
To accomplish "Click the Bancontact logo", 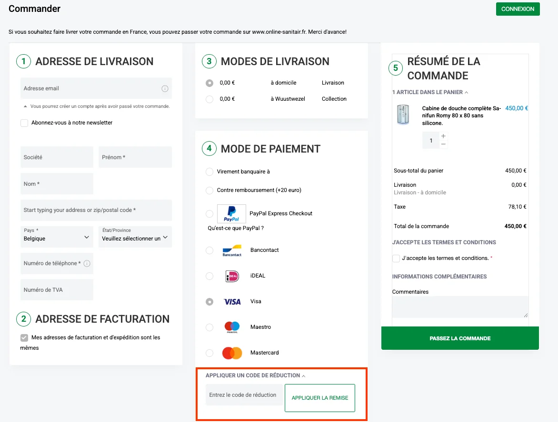I will click(232, 250).
